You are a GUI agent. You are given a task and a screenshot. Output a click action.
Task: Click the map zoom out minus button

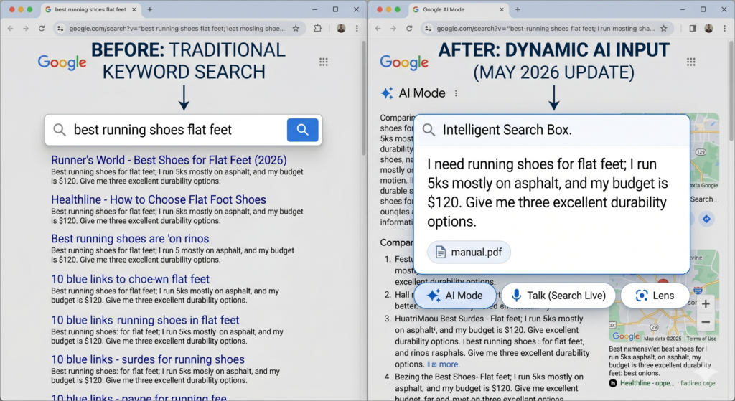706,322
